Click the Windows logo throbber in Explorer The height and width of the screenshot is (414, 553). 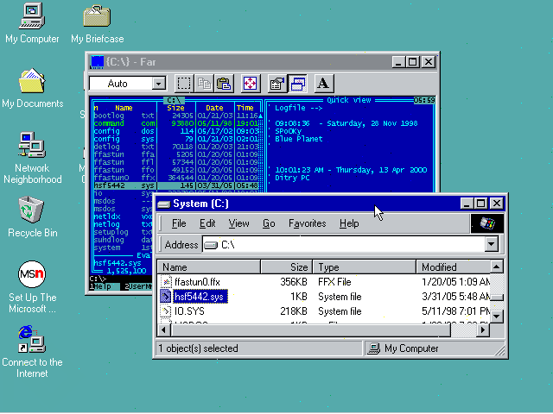(487, 223)
